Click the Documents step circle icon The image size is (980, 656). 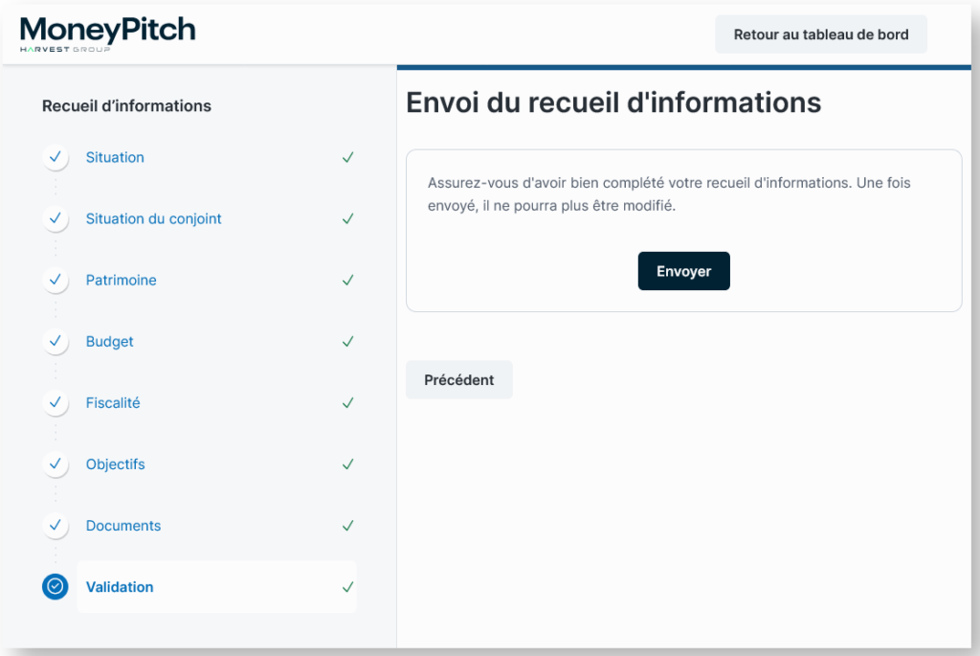coord(56,526)
